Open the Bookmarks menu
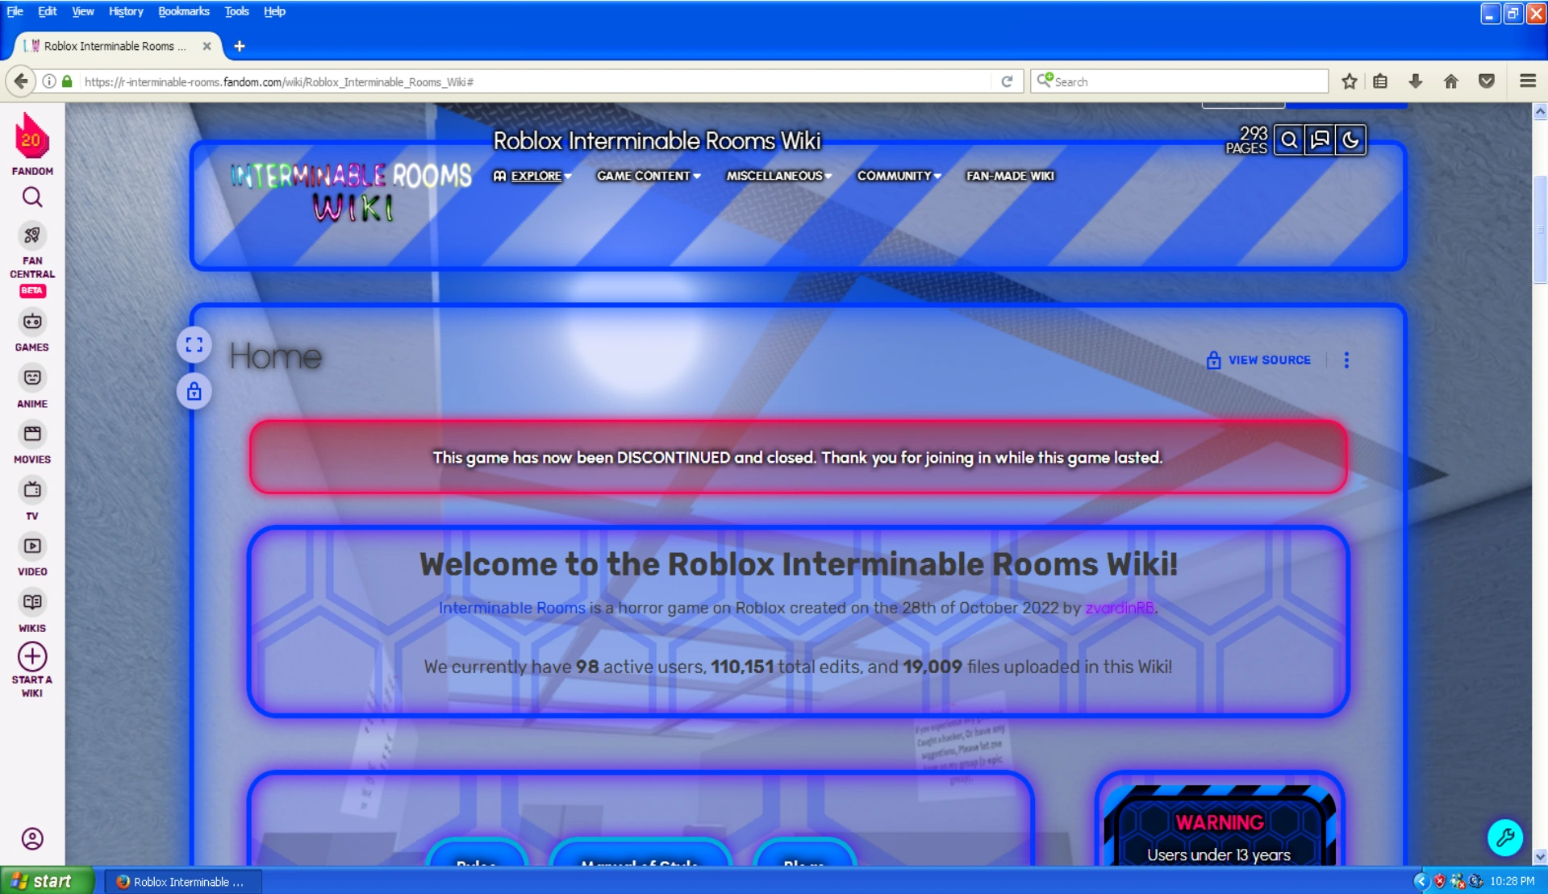This screenshot has width=1548, height=894. click(183, 10)
